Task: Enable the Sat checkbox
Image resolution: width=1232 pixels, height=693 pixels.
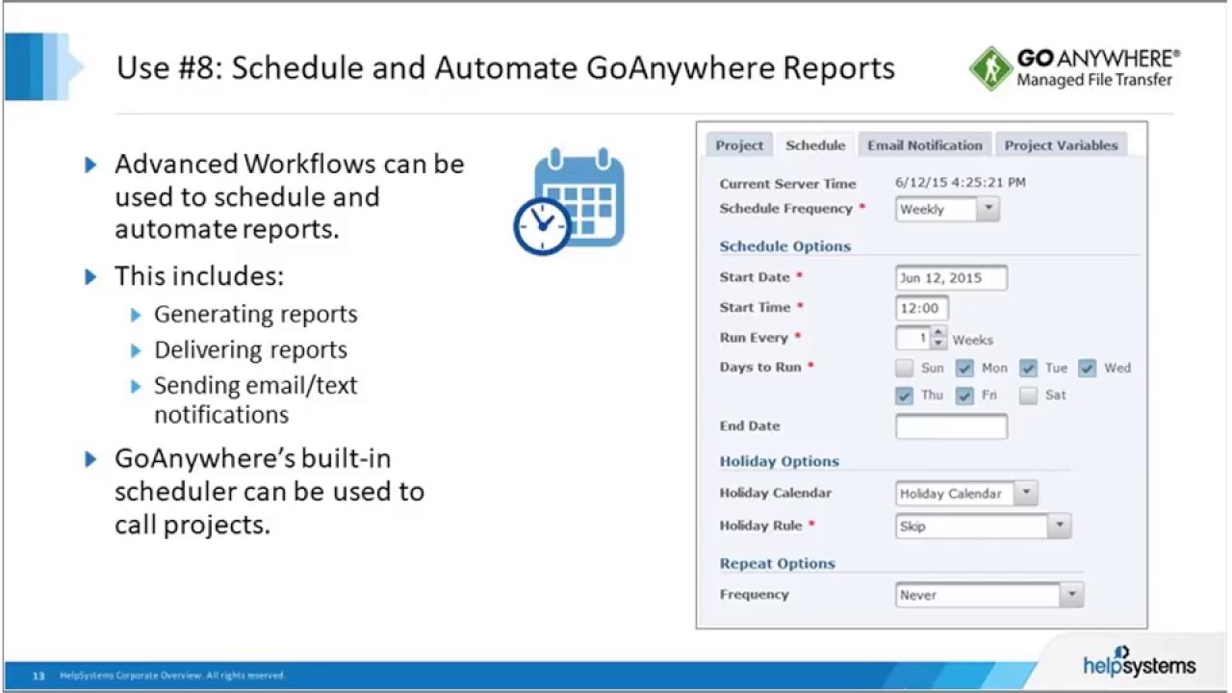Action: (1028, 395)
